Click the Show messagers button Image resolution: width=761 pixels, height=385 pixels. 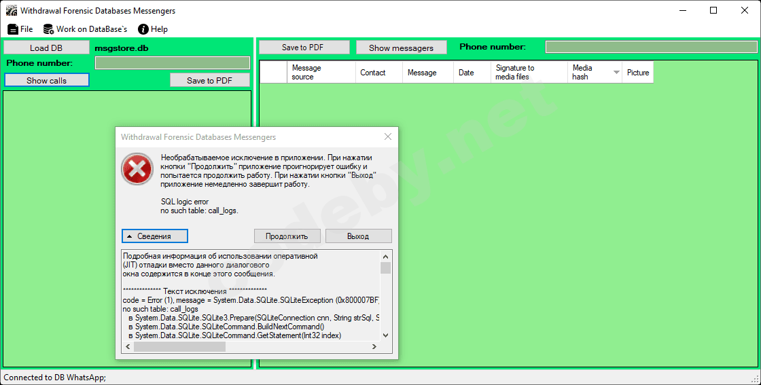point(402,48)
